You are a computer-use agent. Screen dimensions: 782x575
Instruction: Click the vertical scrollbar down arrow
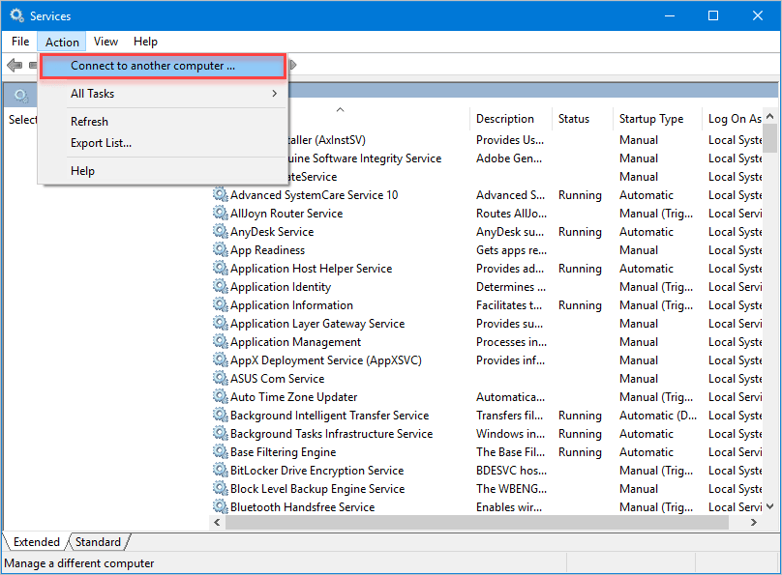(770, 506)
